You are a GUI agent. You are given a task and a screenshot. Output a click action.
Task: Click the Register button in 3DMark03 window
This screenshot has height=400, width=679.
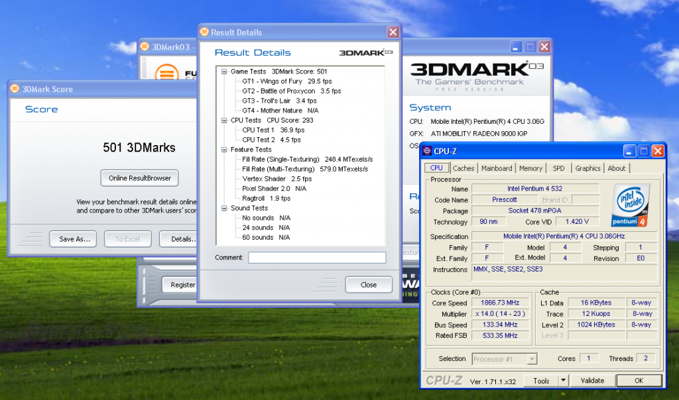[180, 285]
